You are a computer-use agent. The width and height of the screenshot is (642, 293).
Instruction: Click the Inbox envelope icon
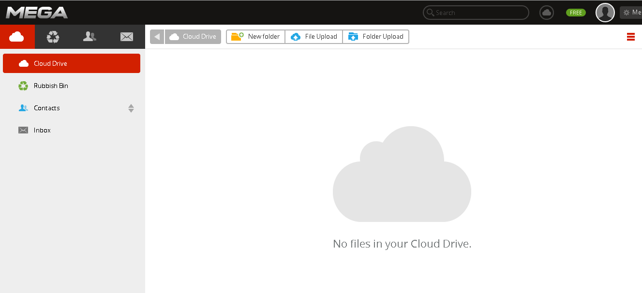126,36
